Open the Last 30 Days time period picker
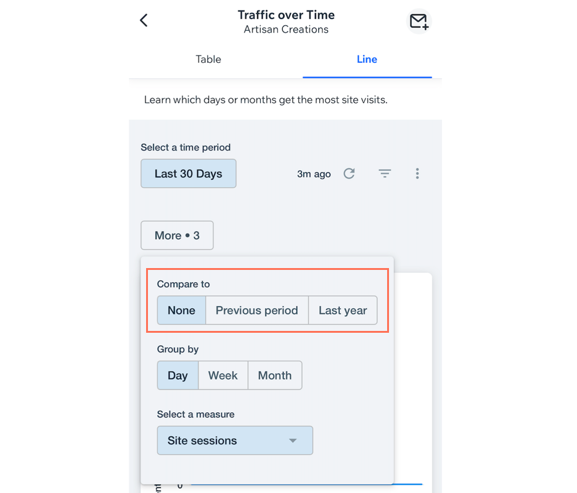The width and height of the screenshot is (577, 493). (188, 174)
